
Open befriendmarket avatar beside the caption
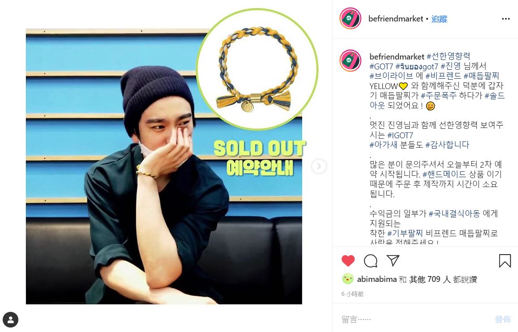click(350, 61)
